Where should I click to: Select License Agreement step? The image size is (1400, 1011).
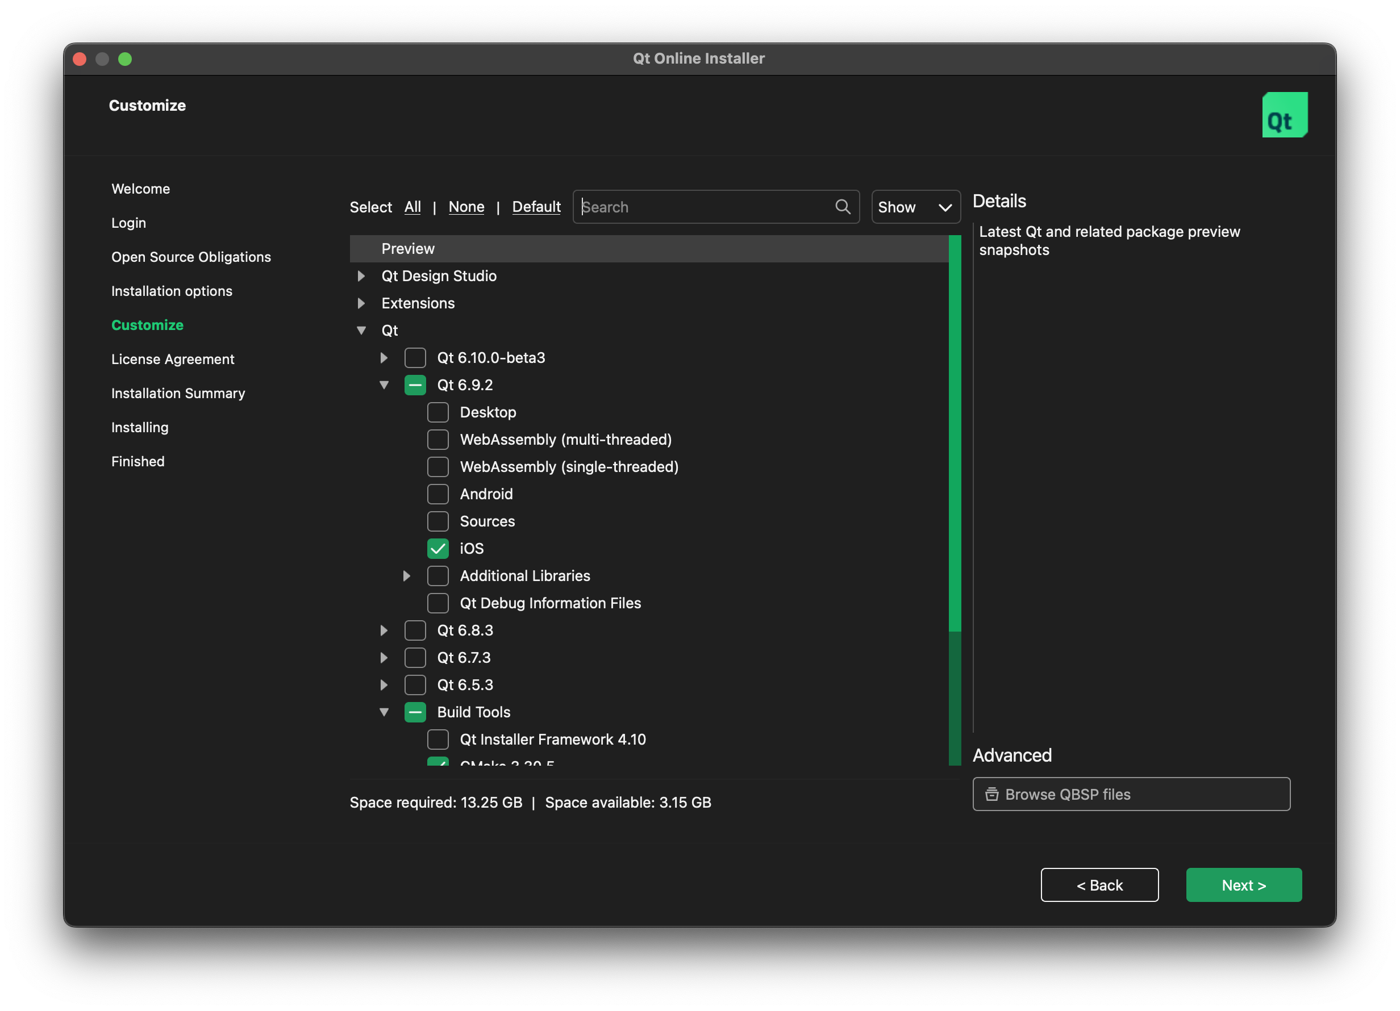173,359
